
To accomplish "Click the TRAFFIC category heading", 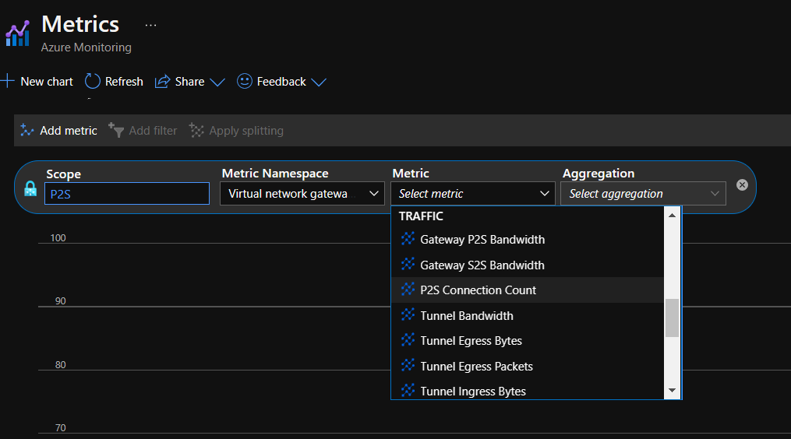I will [421, 216].
